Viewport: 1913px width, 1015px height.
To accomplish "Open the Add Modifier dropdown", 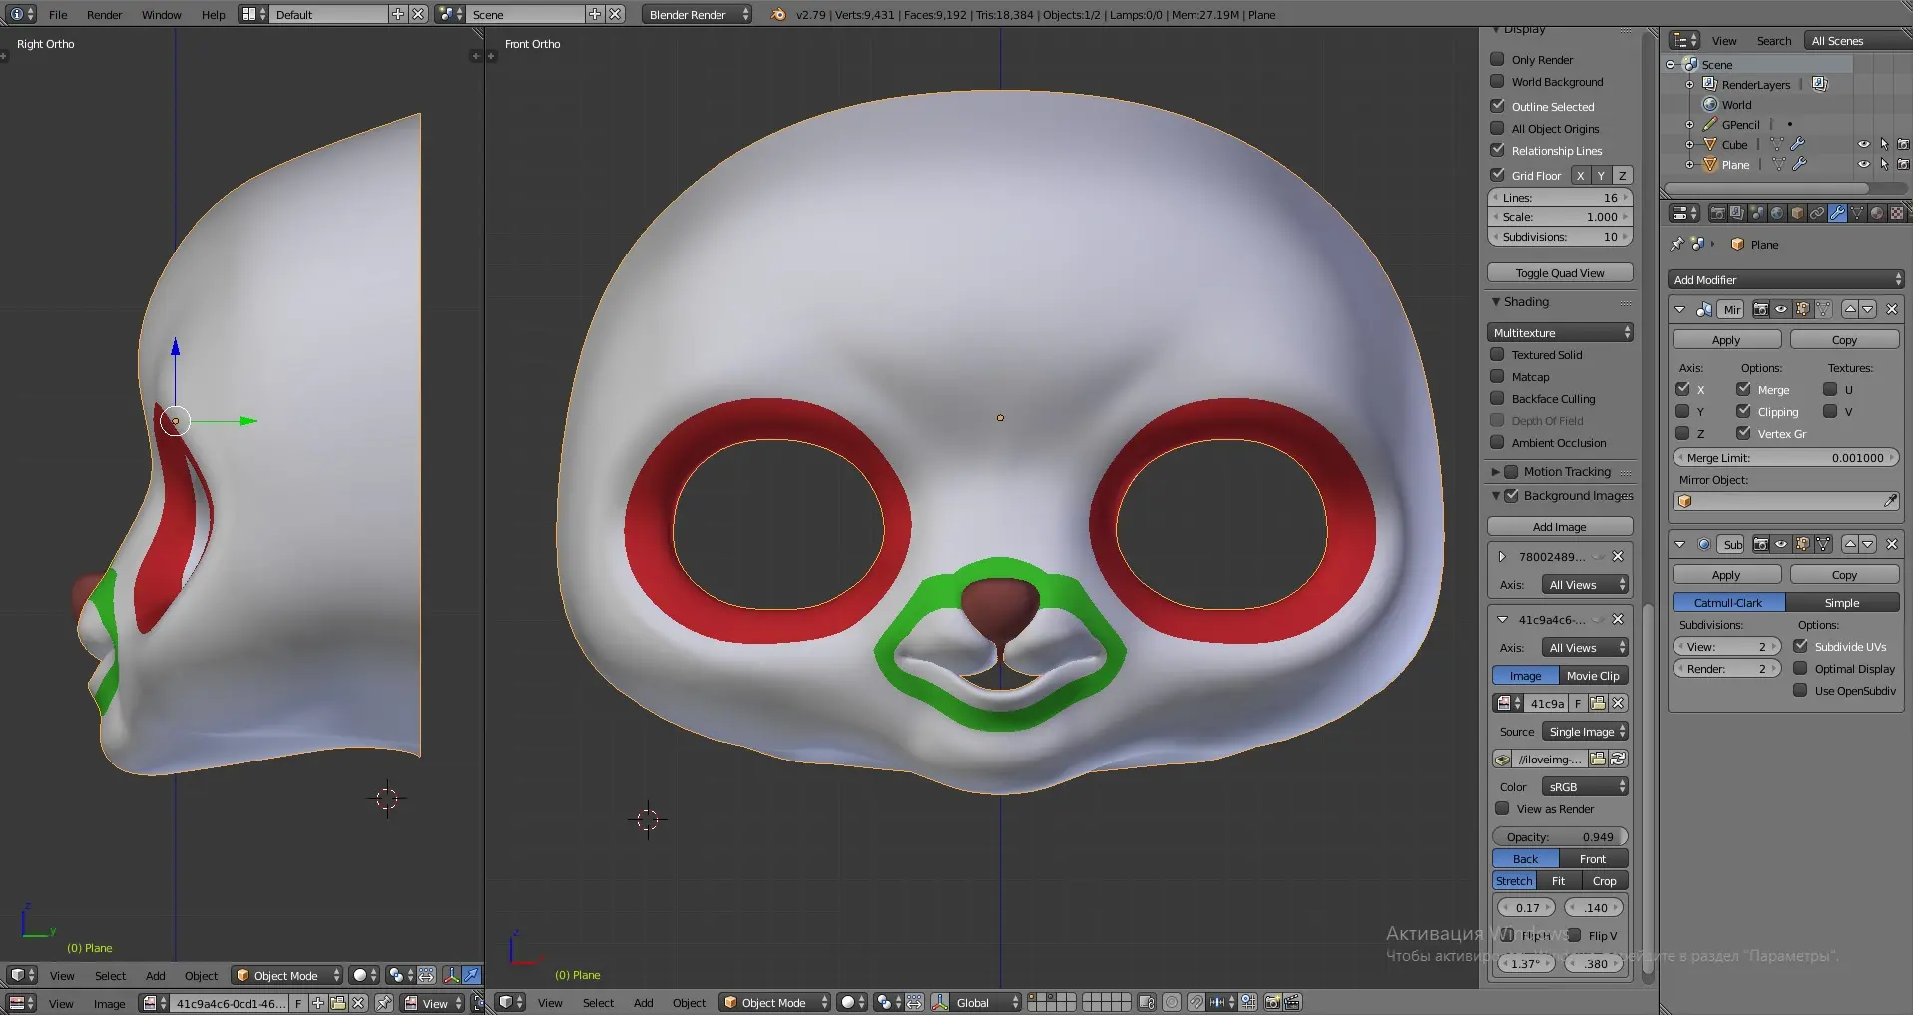I will (1785, 280).
